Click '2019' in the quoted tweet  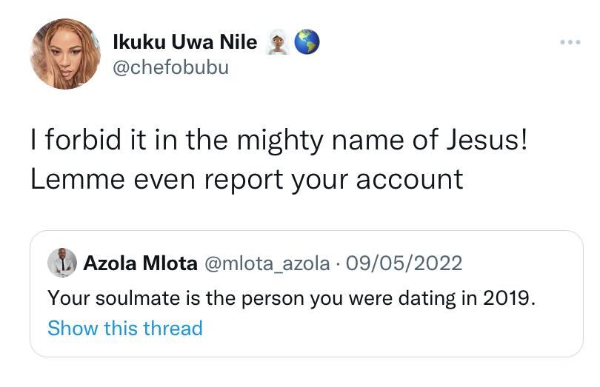tap(509, 298)
